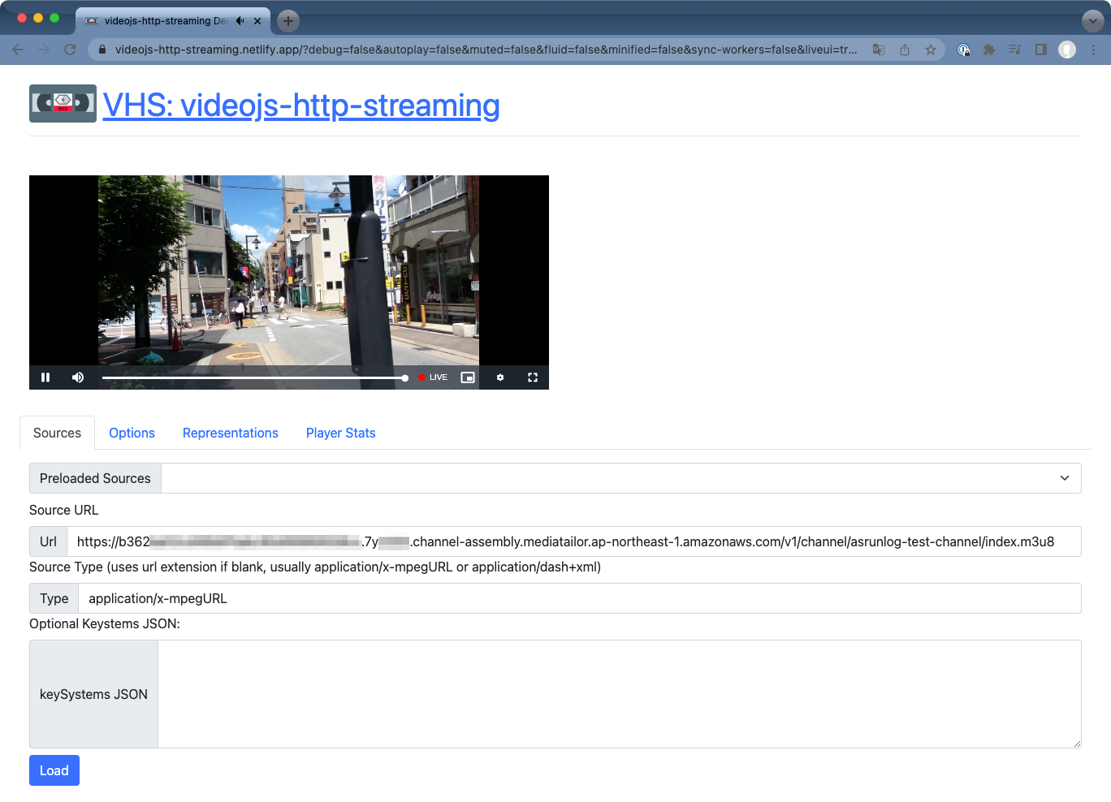1111x802 pixels.
Task: Focus the keySystems JSON textarea
Action: point(620,694)
